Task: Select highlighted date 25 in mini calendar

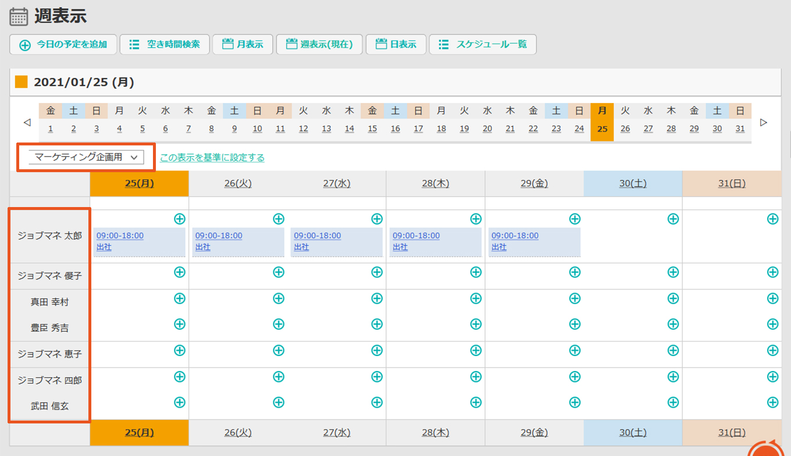Action: tap(602, 129)
